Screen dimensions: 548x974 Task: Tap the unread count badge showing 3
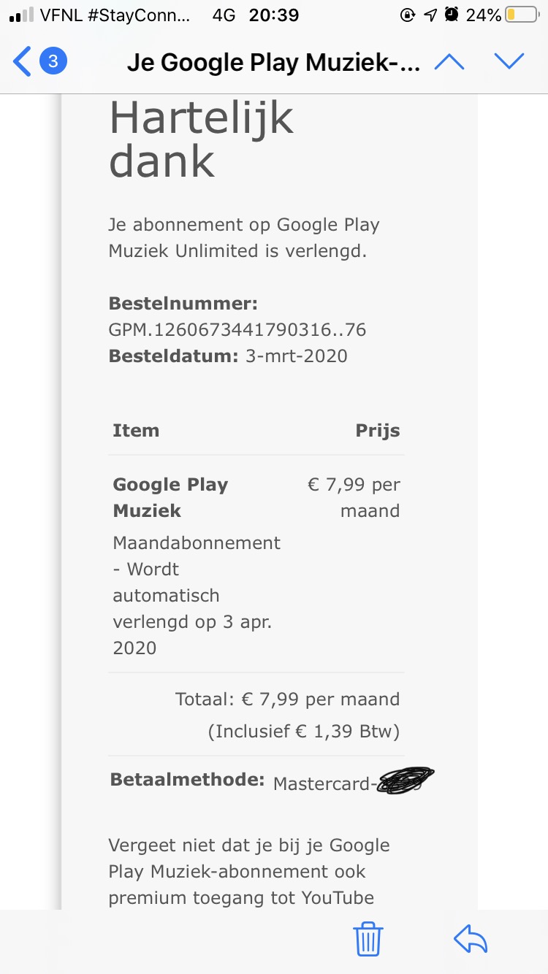click(x=53, y=61)
